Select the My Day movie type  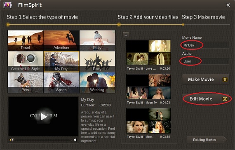tap(61, 61)
